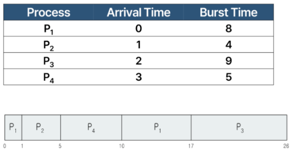
Task: Select the P3 cell in the table
Action: [49, 61]
